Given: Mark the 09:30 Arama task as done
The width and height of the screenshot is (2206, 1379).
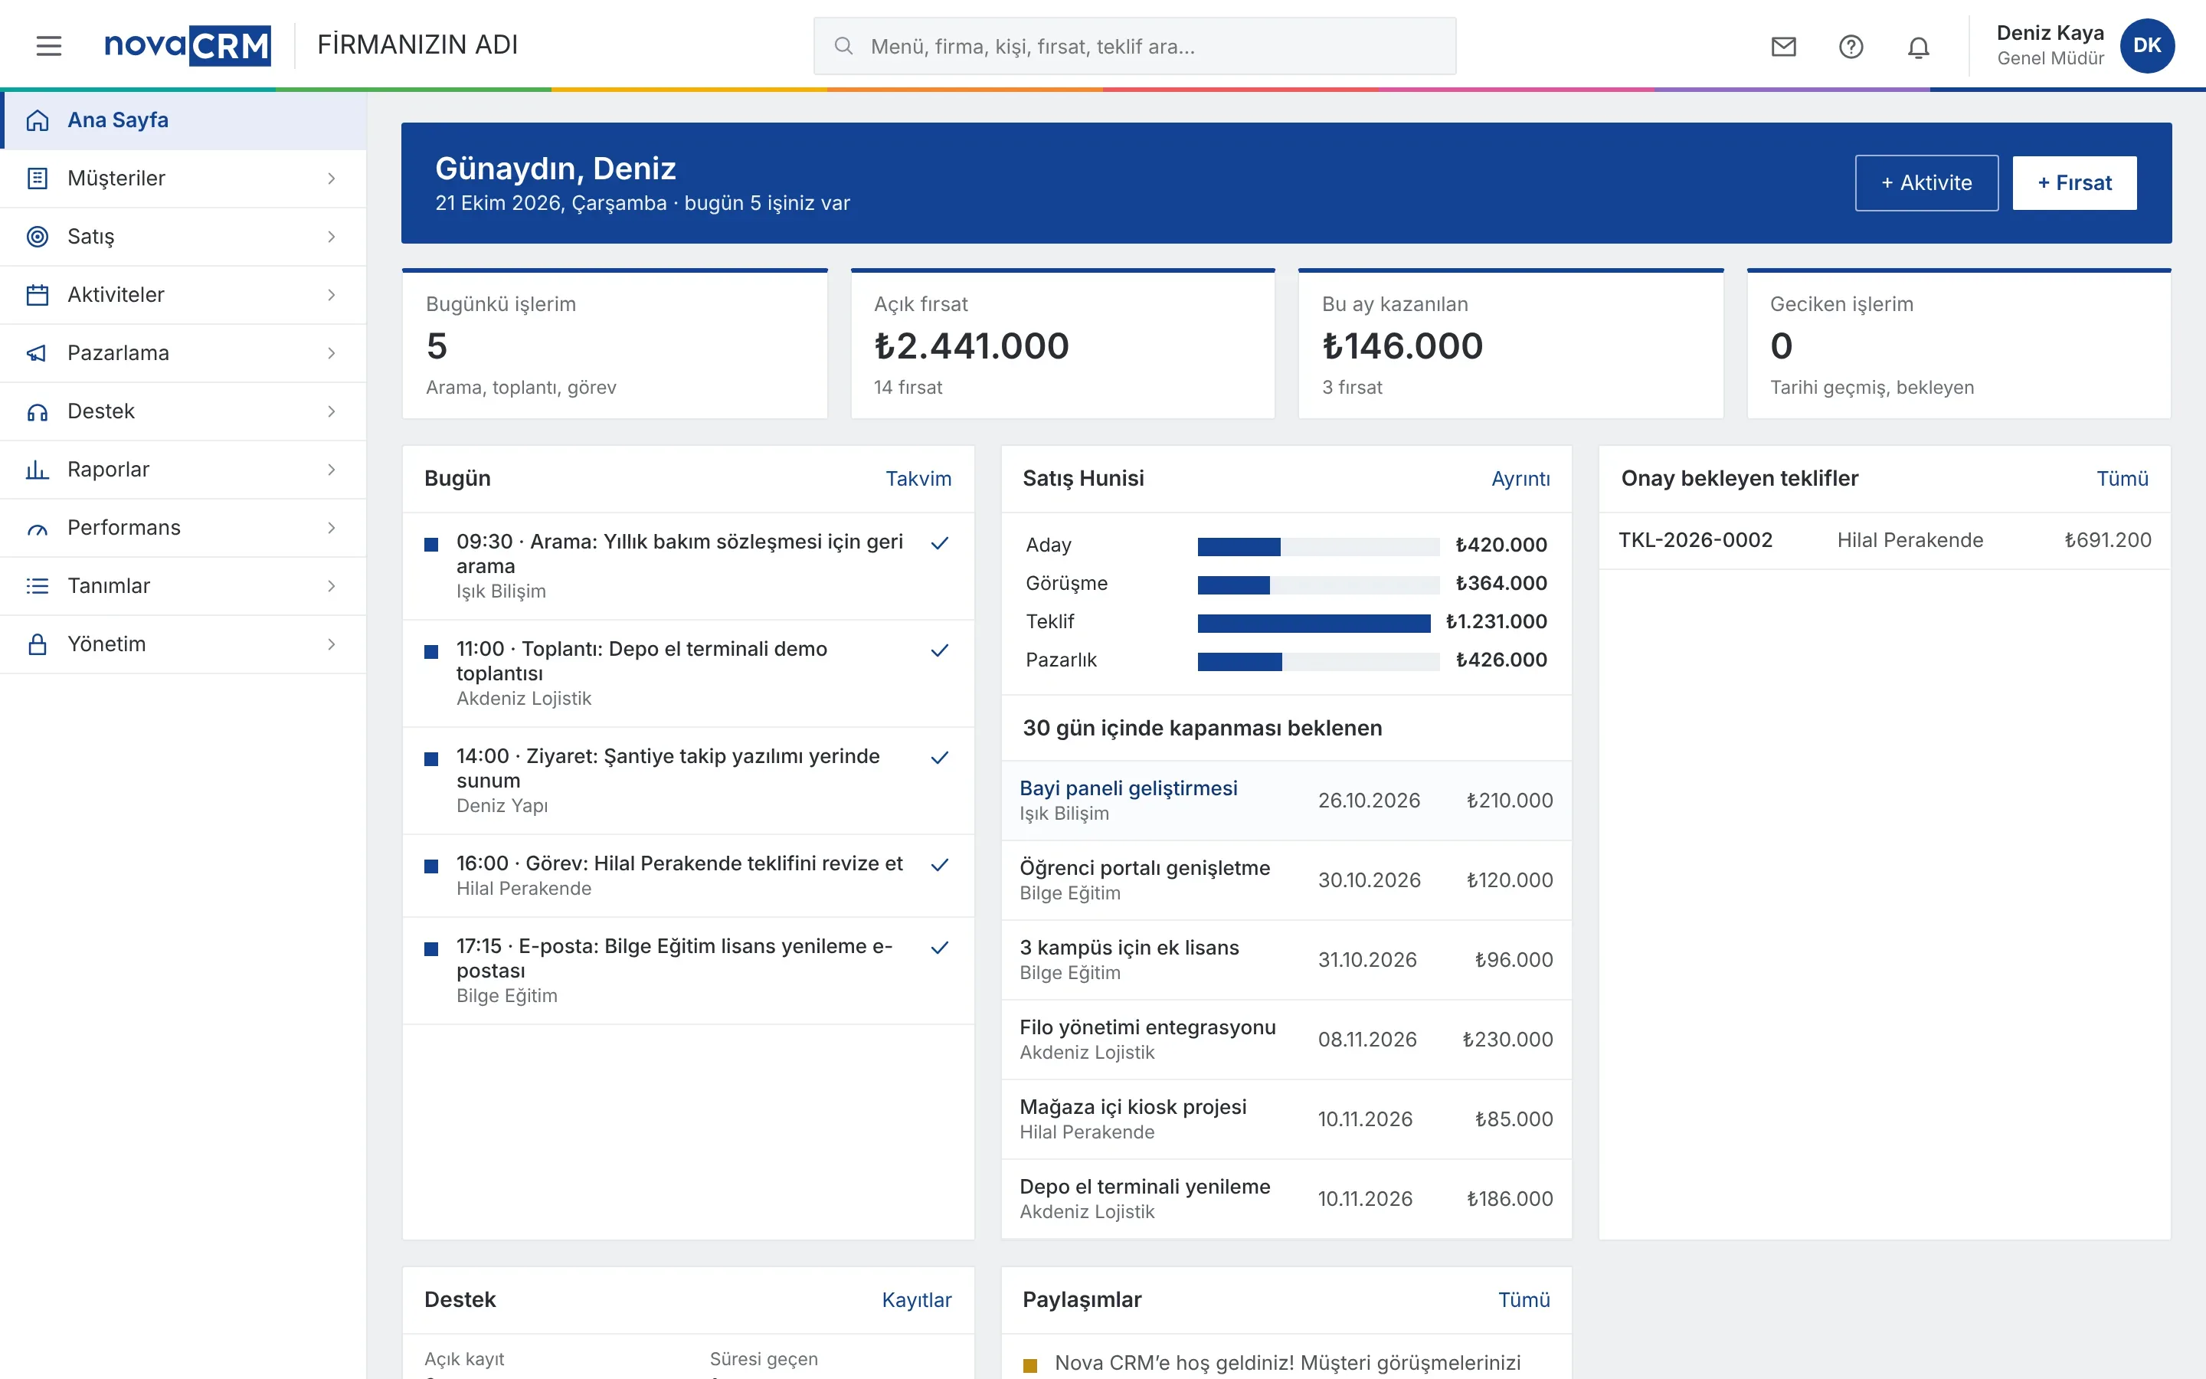Looking at the screenshot, I should click(x=940, y=542).
